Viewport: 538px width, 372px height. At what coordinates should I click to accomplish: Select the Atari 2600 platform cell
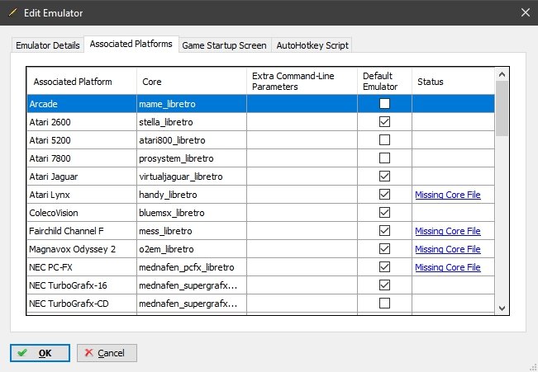82,122
